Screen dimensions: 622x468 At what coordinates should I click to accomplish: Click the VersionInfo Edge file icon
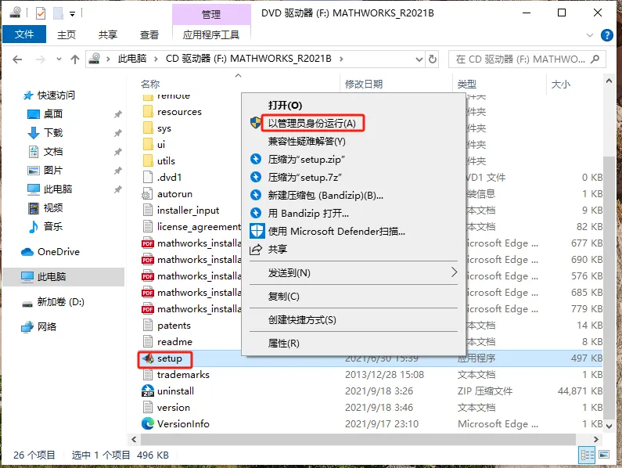(148, 423)
